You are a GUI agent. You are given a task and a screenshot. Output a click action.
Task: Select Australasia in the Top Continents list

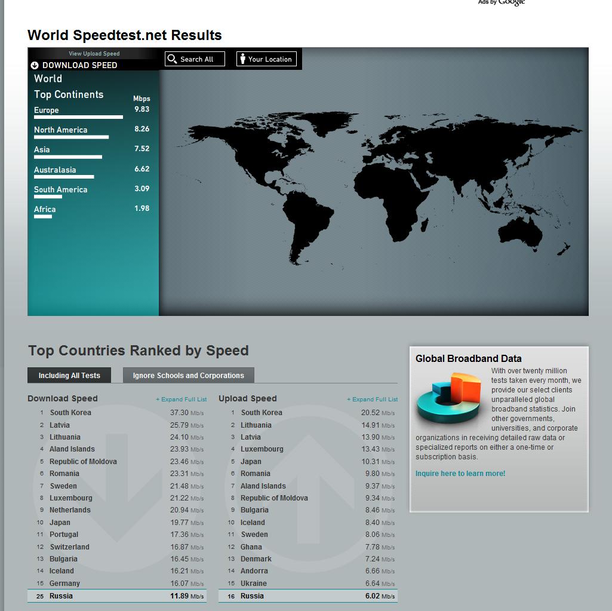[55, 170]
